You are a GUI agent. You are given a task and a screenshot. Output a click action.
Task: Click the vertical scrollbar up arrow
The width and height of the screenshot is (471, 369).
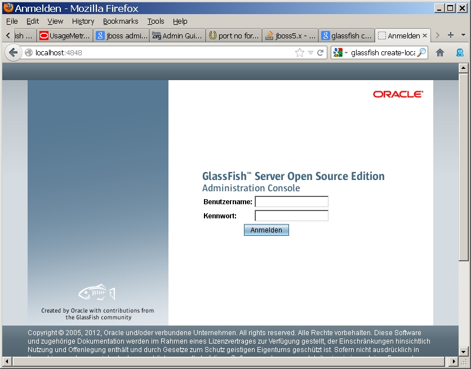(463, 68)
